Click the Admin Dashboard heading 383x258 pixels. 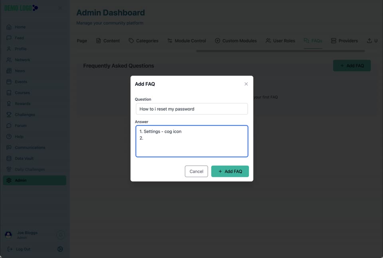(x=111, y=12)
